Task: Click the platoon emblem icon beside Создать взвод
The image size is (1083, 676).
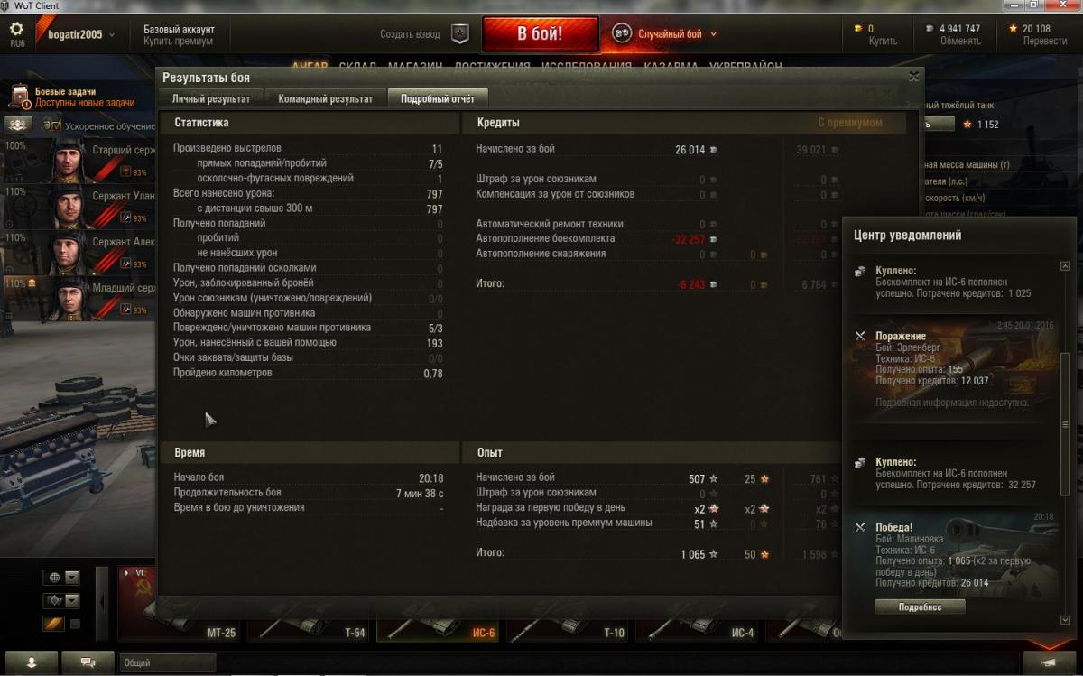Action: (x=460, y=34)
